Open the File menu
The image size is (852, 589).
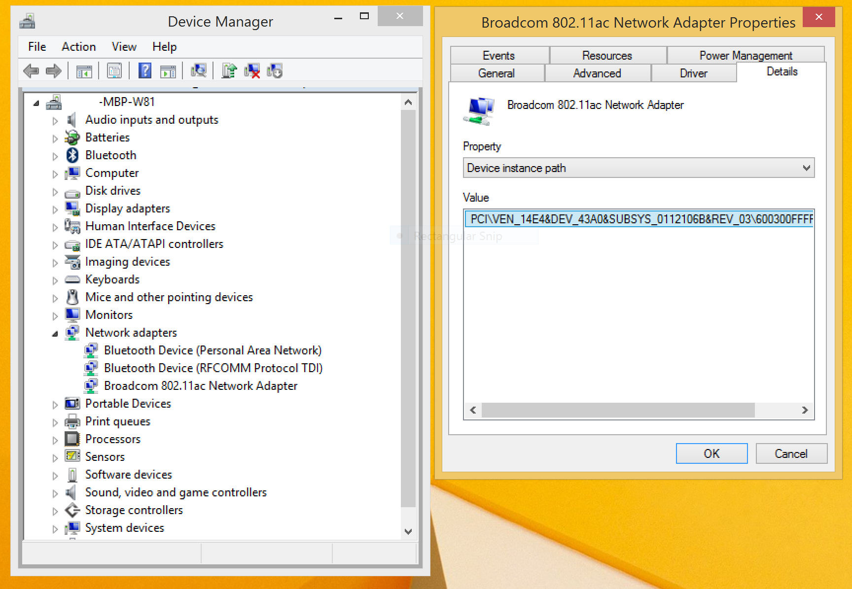tap(37, 47)
